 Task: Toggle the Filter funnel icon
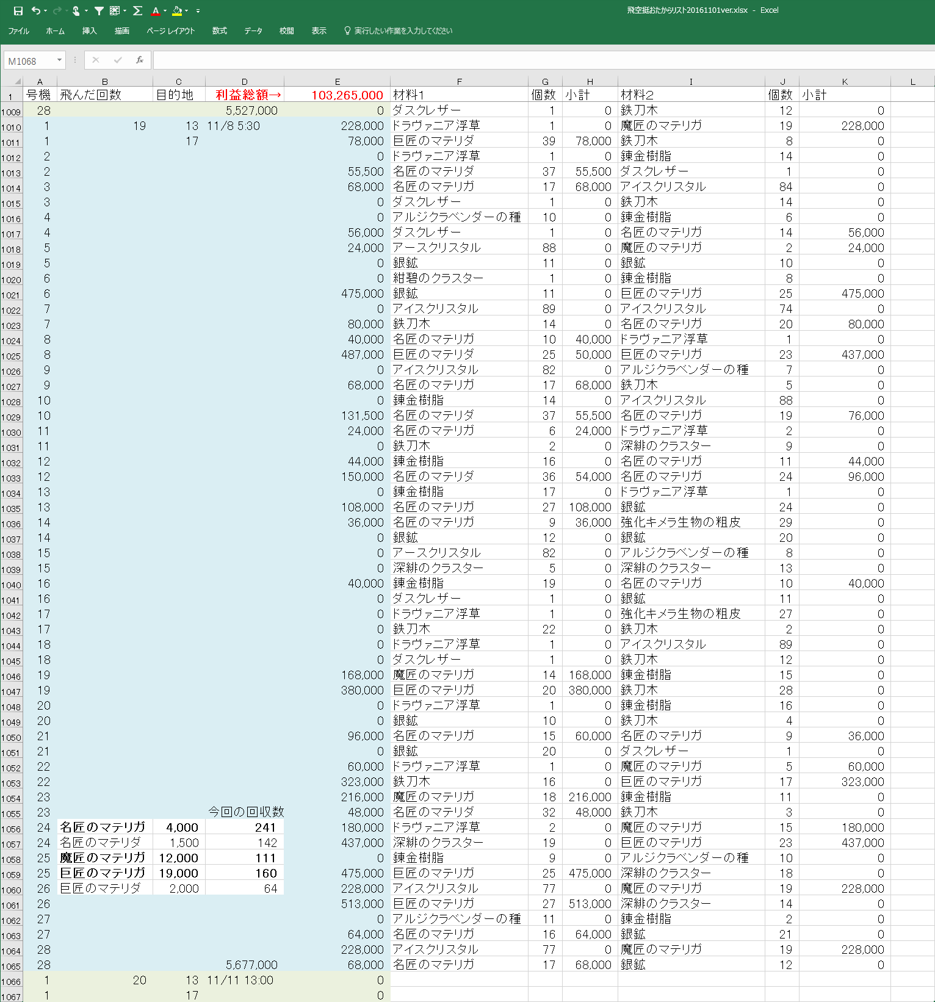[x=99, y=11]
